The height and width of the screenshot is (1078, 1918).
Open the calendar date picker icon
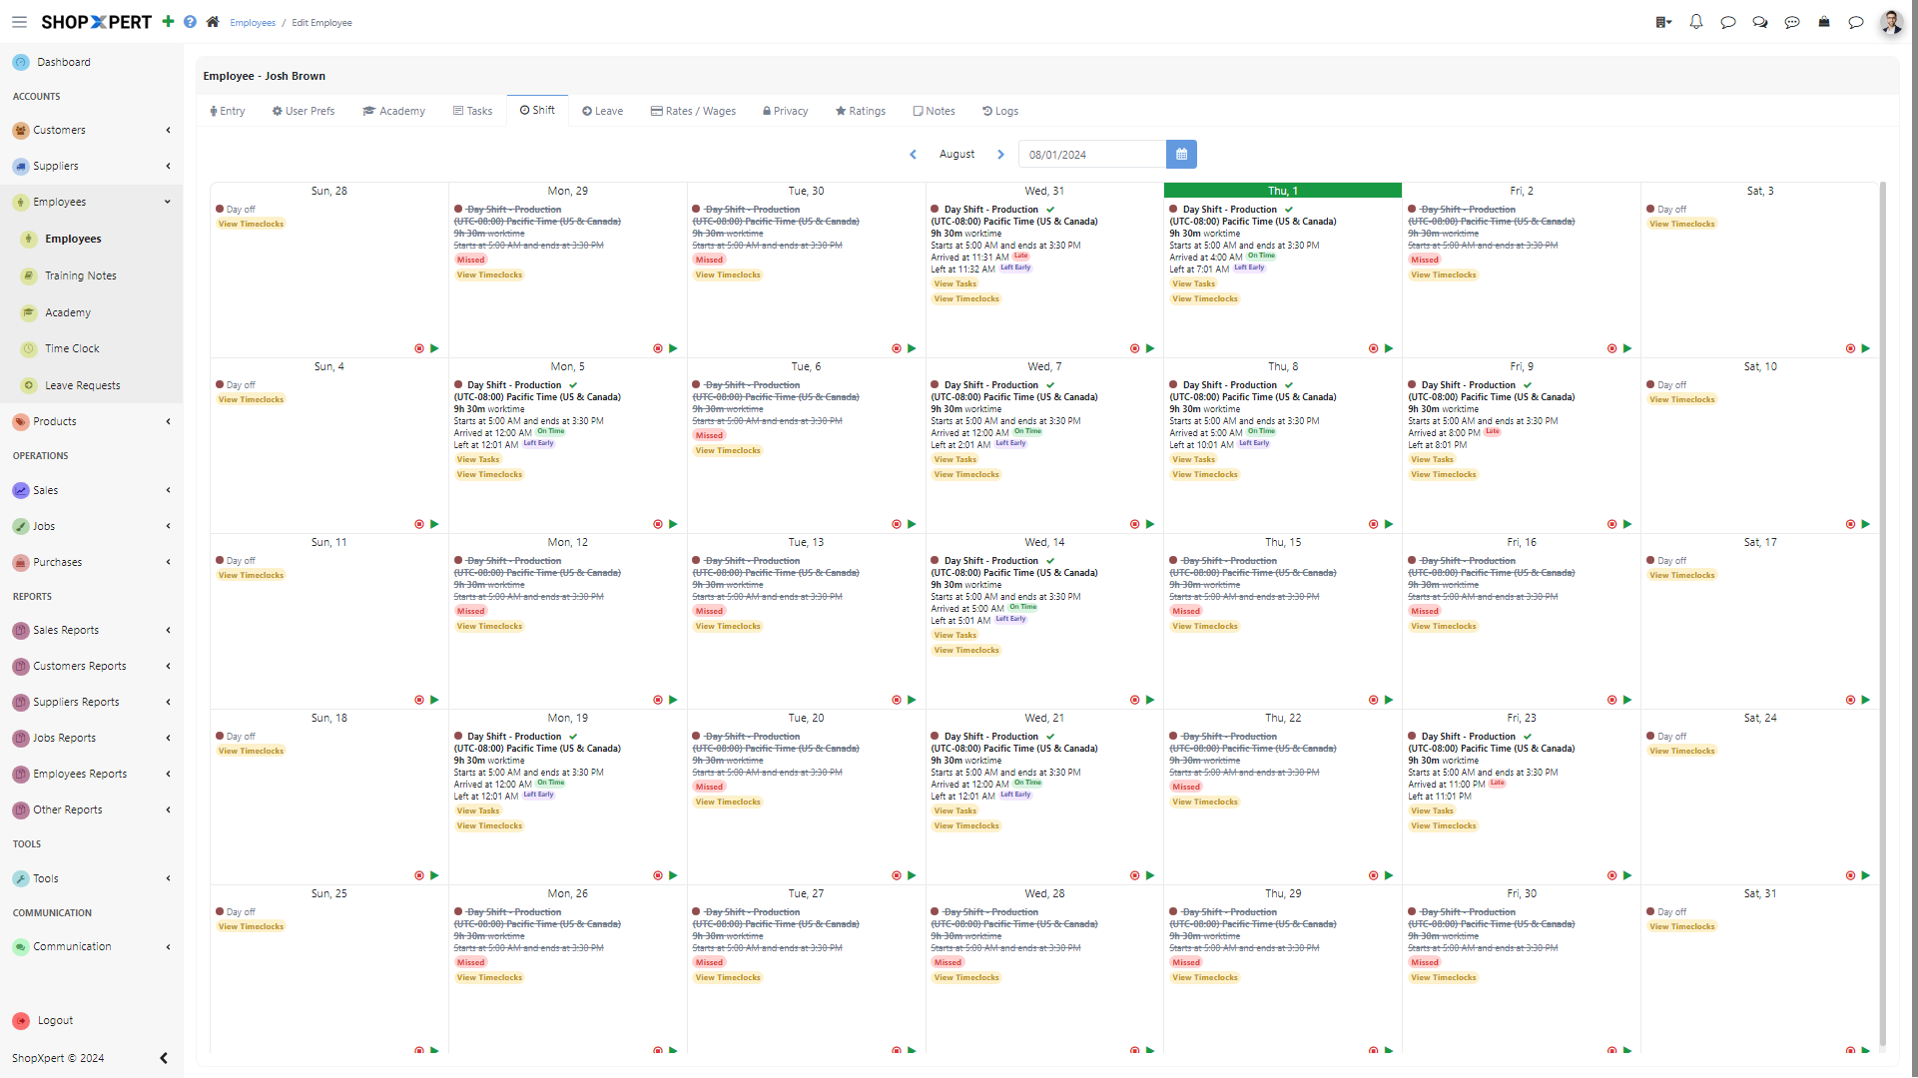pos(1181,154)
